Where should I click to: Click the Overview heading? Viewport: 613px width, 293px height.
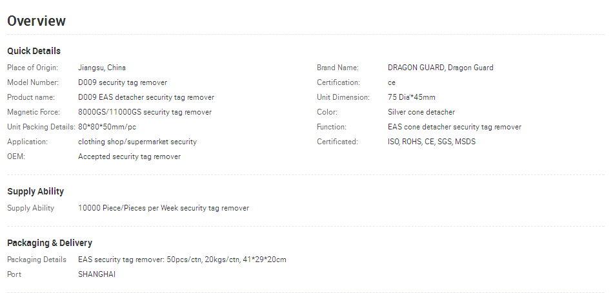[36, 21]
